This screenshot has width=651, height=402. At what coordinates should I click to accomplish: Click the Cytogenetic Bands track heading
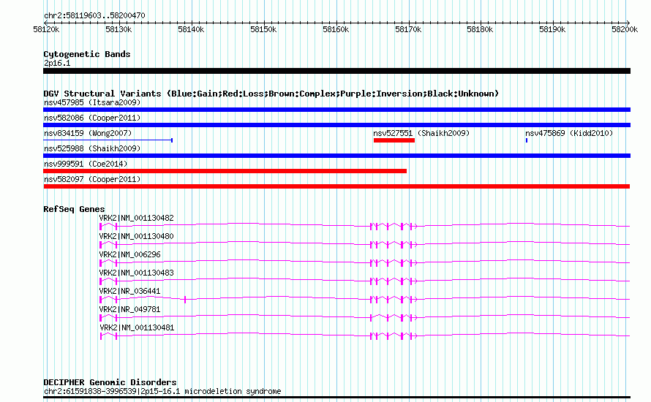(x=87, y=54)
